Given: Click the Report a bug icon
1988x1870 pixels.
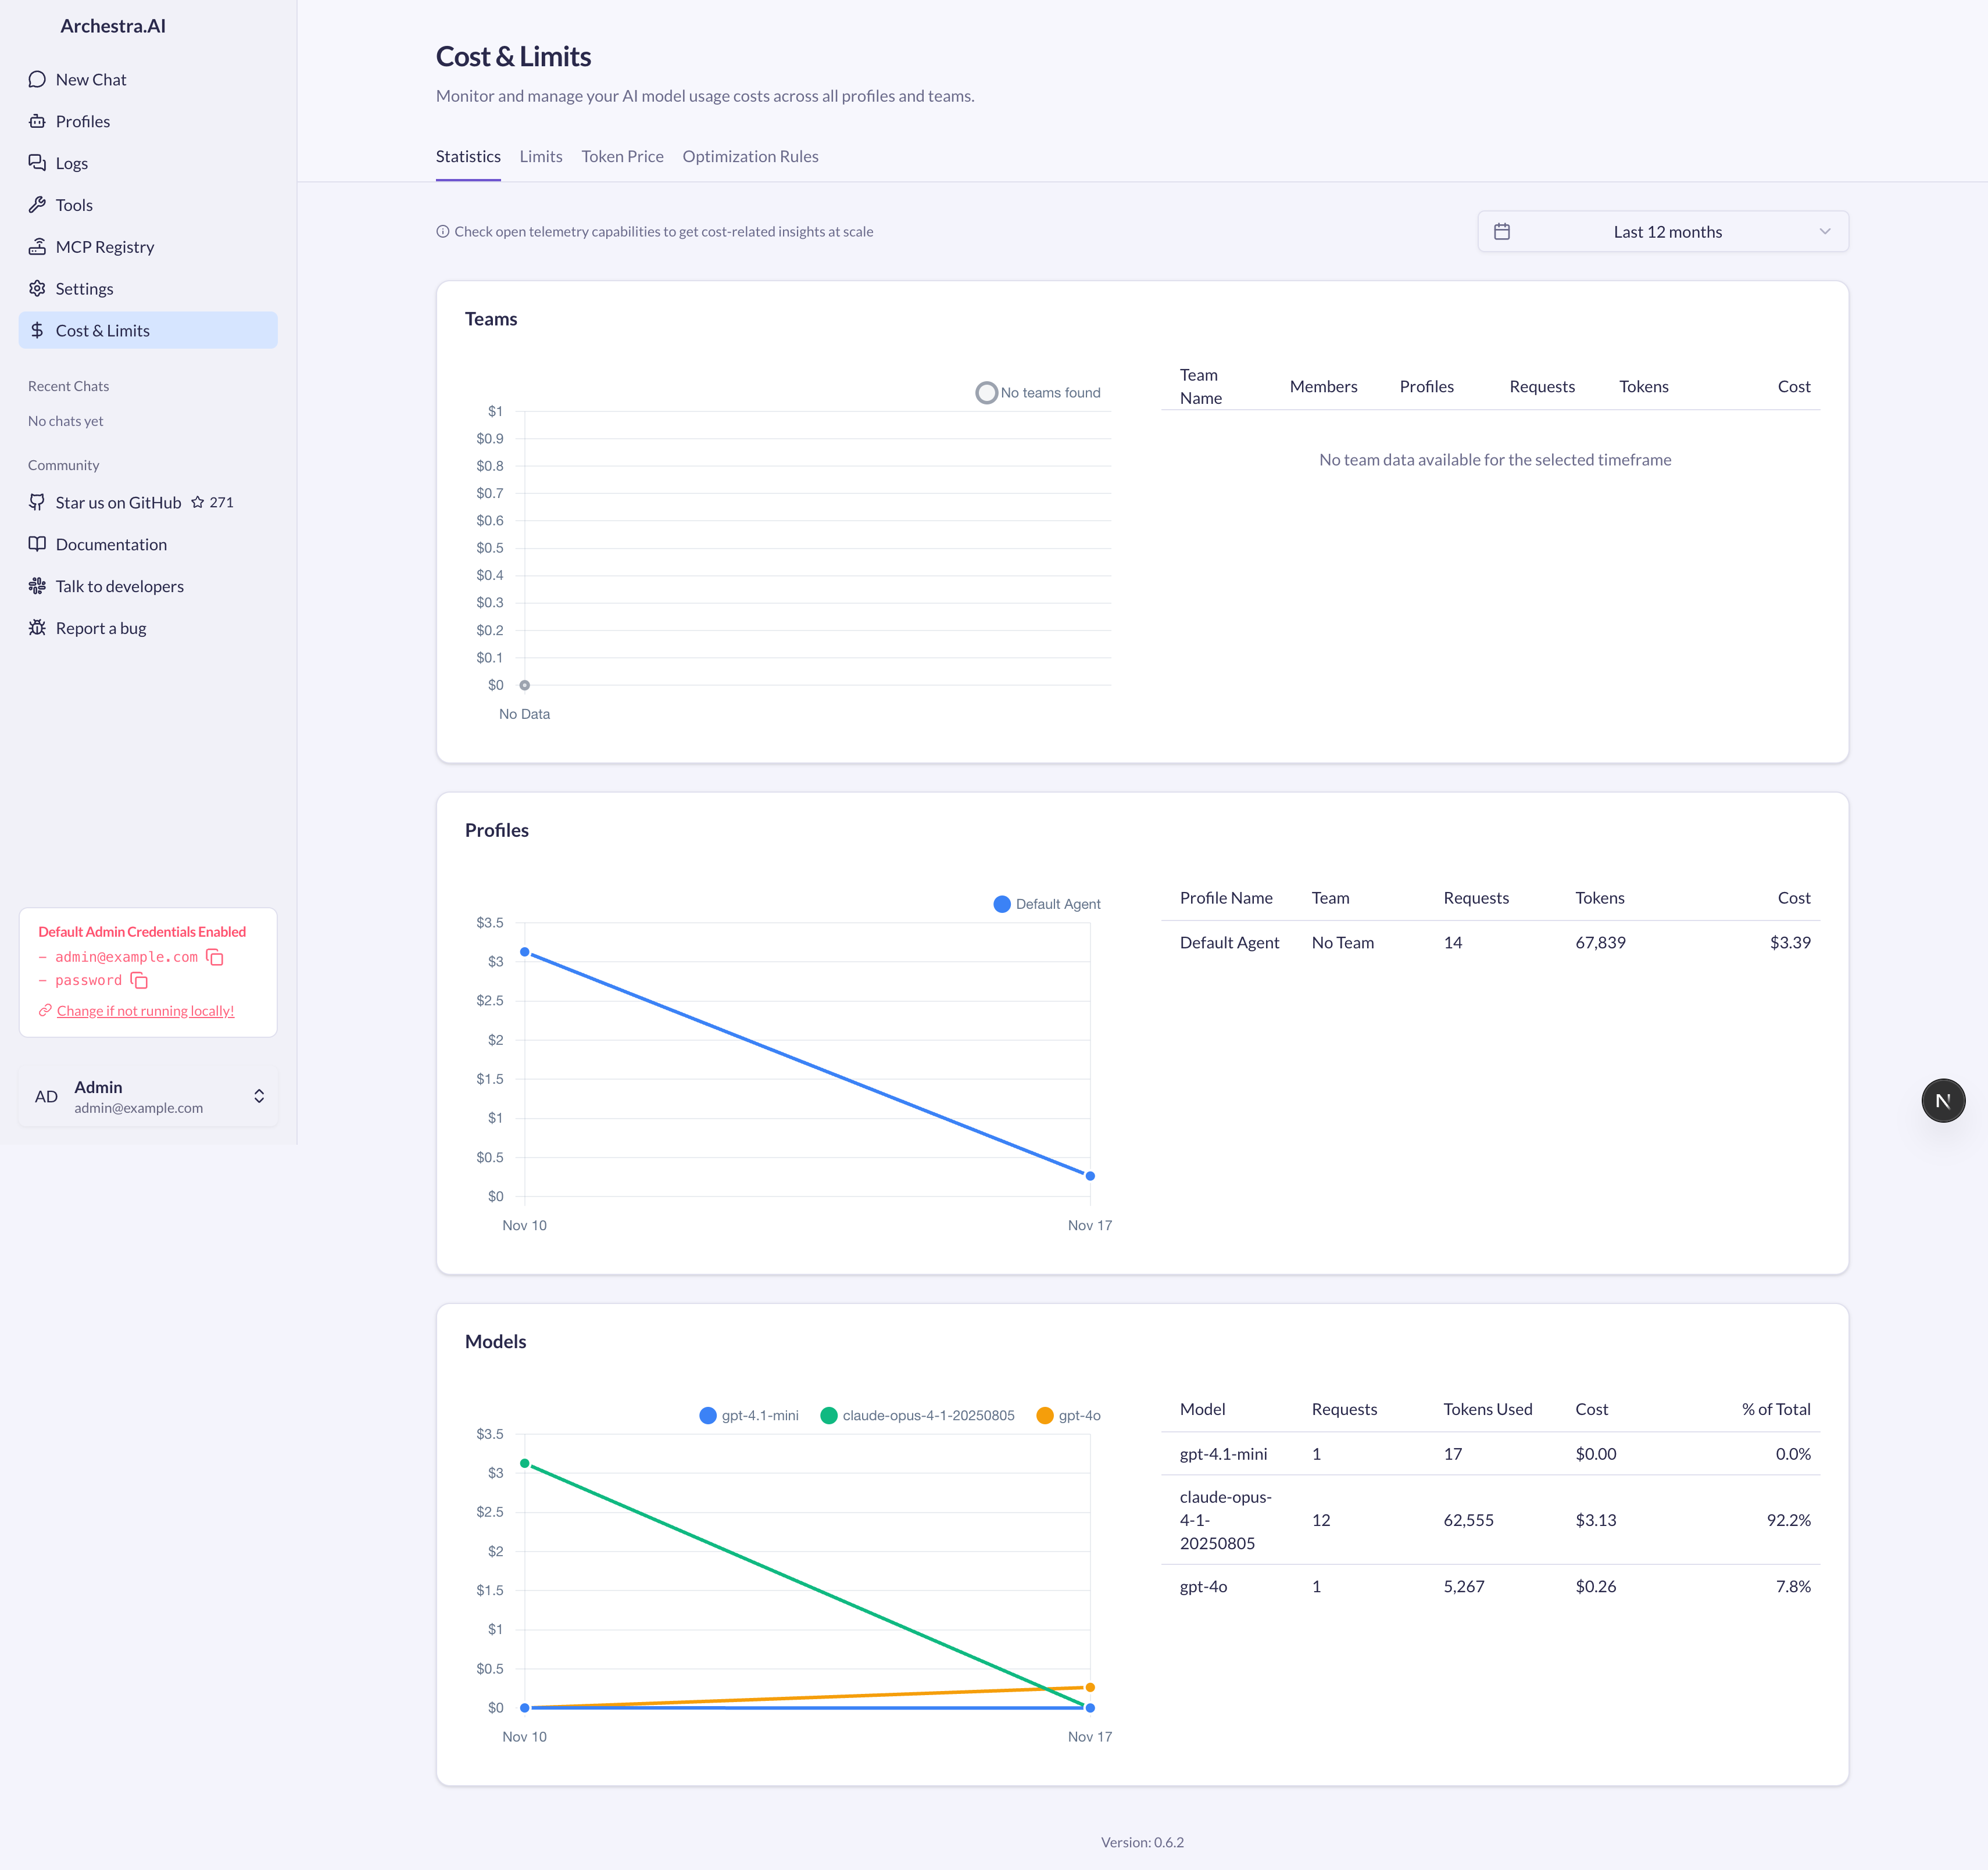Looking at the screenshot, I should 37,628.
